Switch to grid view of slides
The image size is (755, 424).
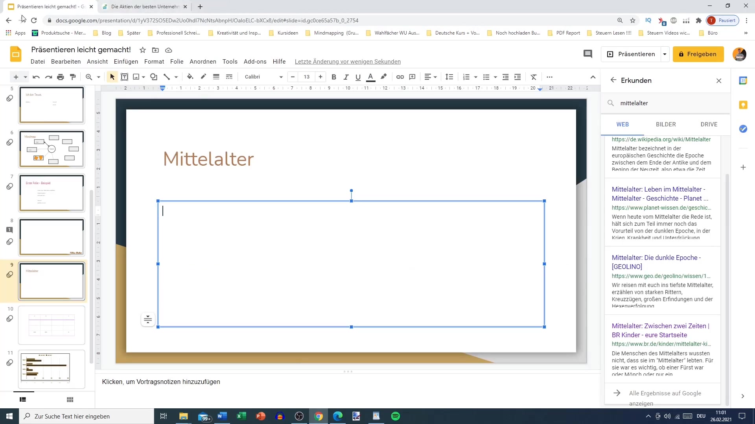click(x=70, y=400)
